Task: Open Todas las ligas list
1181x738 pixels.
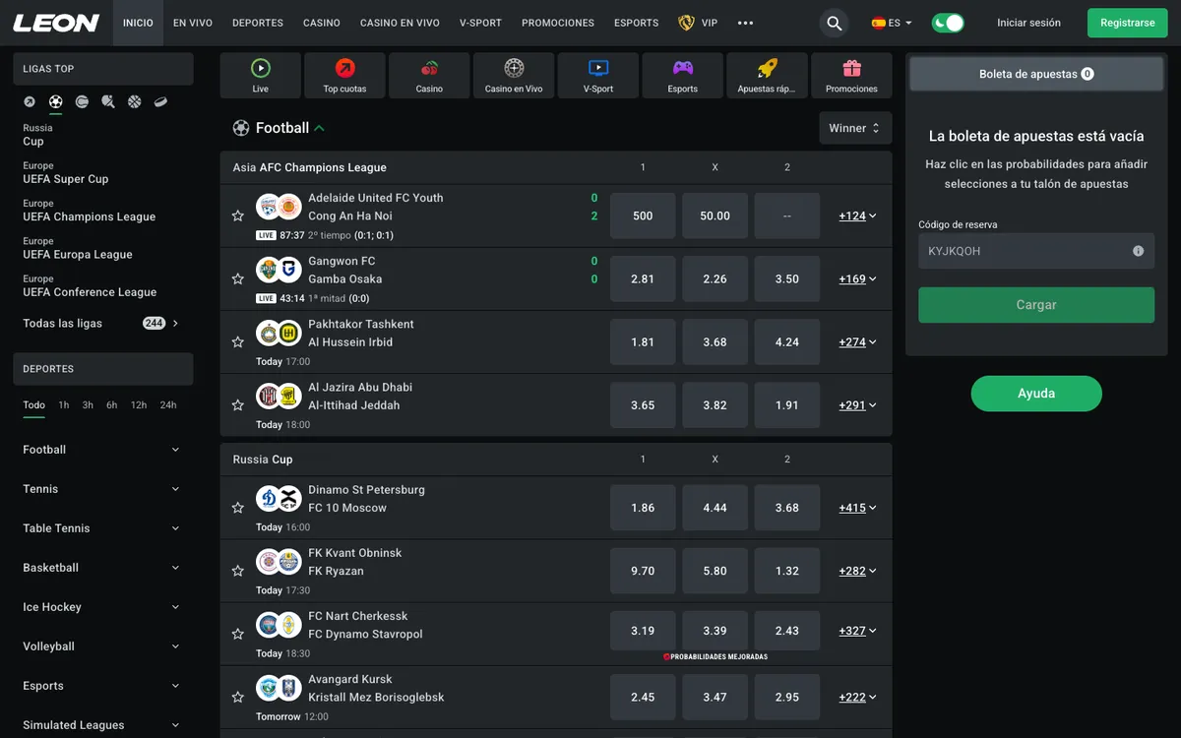Action: pyautogui.click(x=102, y=323)
